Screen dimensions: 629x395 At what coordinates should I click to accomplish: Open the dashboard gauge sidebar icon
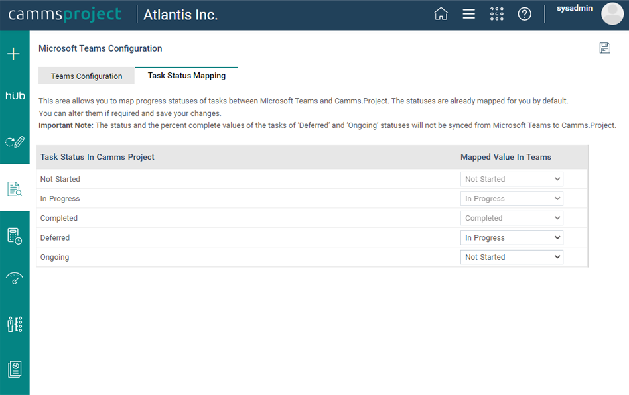pos(15,278)
